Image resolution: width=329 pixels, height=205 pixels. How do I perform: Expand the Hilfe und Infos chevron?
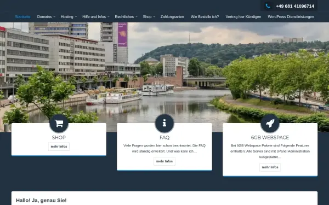(109, 17)
